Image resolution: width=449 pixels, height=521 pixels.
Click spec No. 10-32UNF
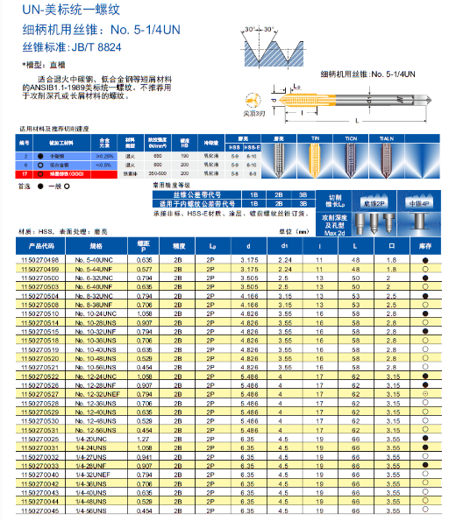tap(96, 332)
